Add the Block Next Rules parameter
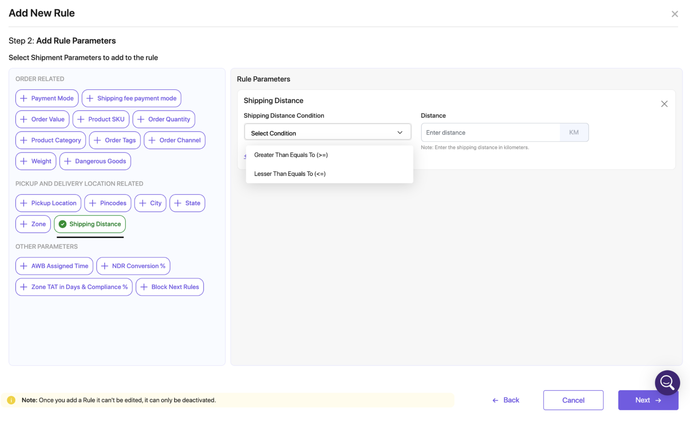The height and width of the screenshot is (424, 690). (170, 287)
